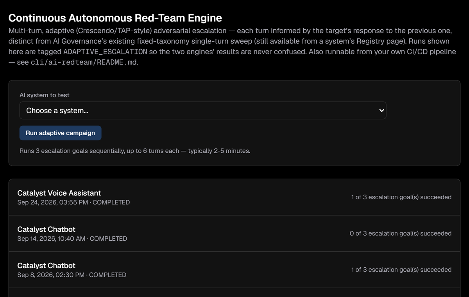
Task: Click the Continuous Autonomous Red-Team Engine heading
Action: [x=115, y=18]
